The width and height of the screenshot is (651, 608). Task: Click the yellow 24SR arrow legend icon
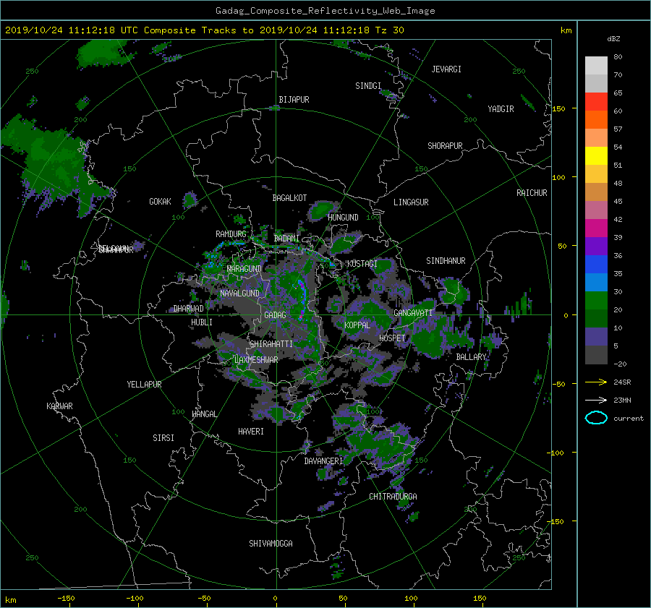click(596, 382)
